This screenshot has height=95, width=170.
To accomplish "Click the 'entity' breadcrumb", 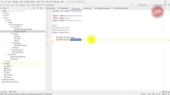I will (33, 5).
